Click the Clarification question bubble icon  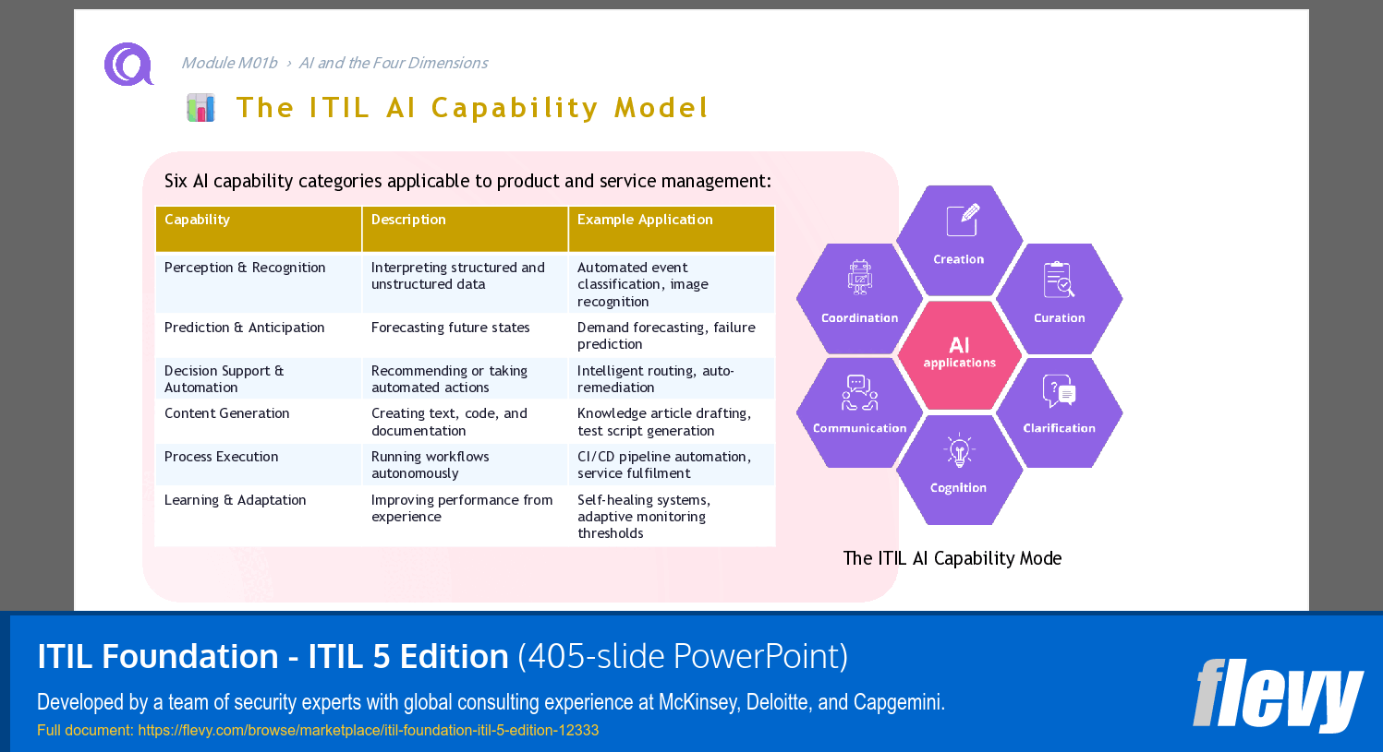click(1059, 391)
